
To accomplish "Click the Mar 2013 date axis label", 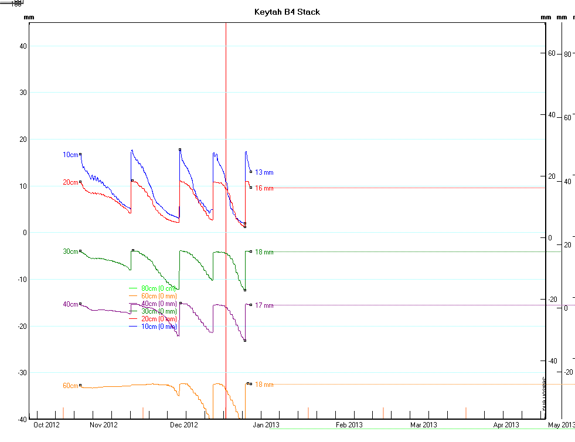I will [423, 425].
